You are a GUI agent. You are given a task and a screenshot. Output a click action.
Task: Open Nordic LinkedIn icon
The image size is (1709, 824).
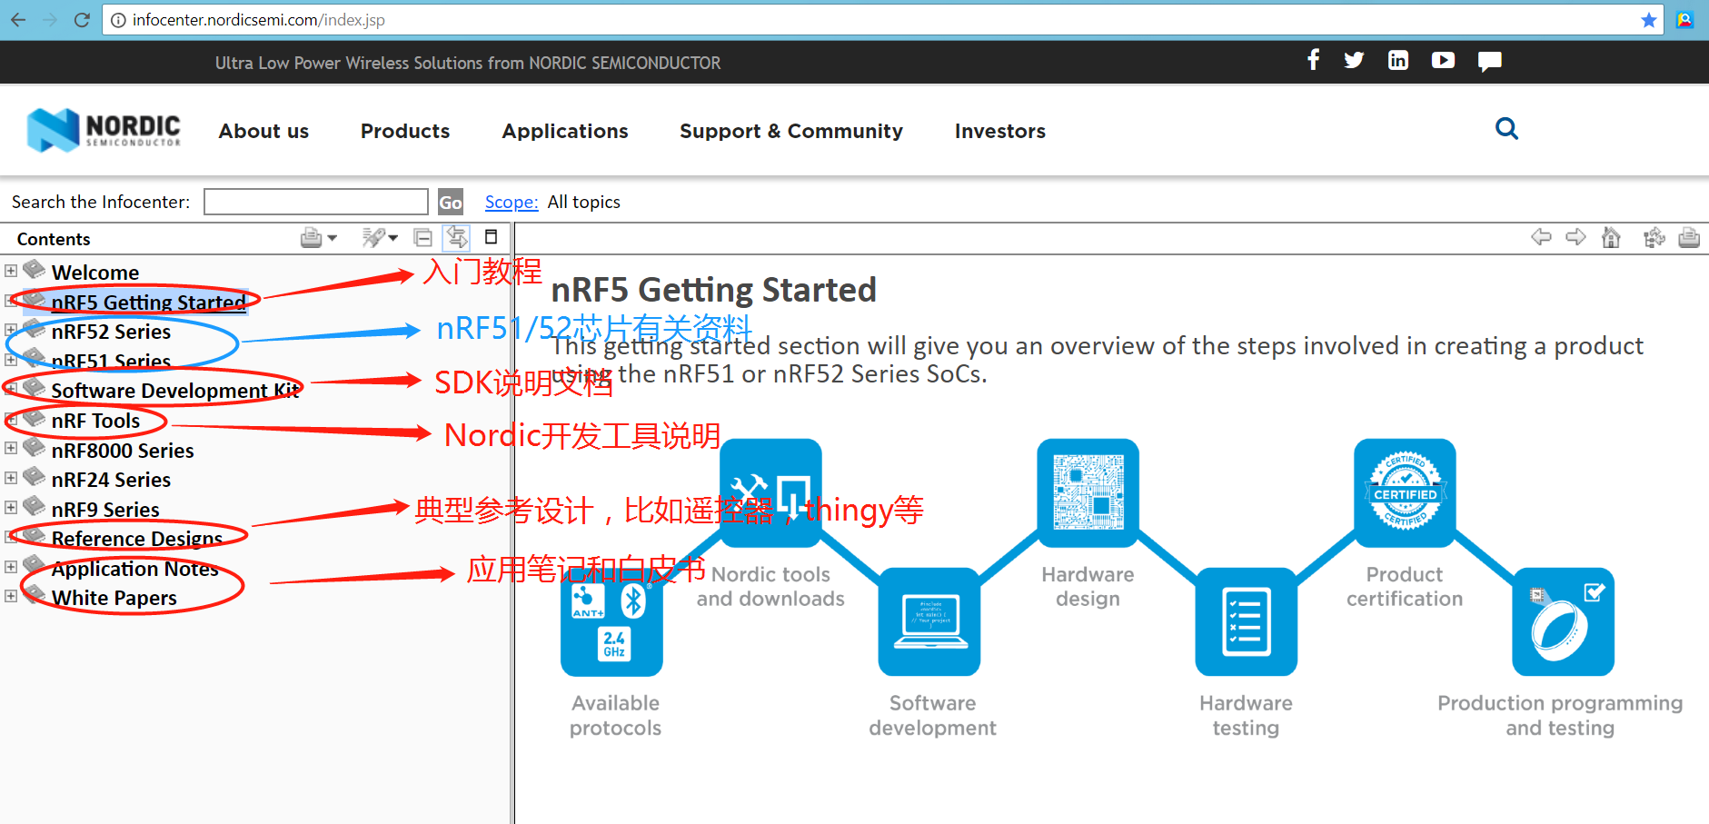tap(1398, 60)
